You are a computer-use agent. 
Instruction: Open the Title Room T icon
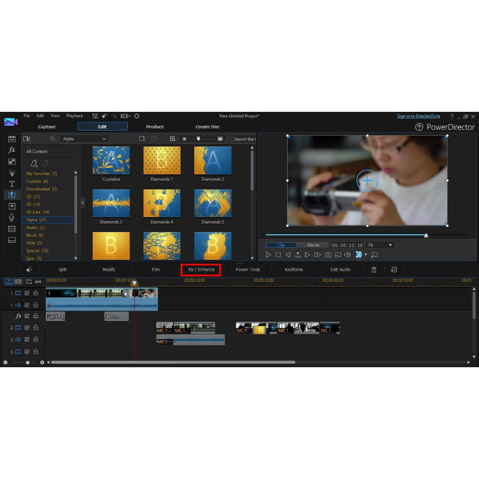(12, 184)
